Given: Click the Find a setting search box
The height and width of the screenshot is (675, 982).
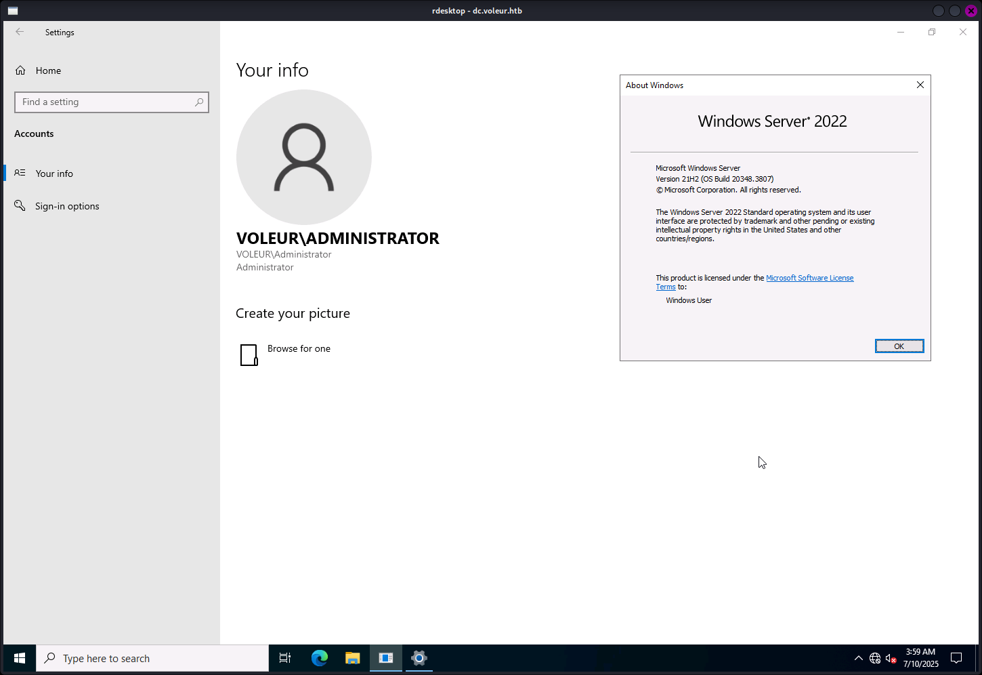Looking at the screenshot, I should (x=112, y=102).
